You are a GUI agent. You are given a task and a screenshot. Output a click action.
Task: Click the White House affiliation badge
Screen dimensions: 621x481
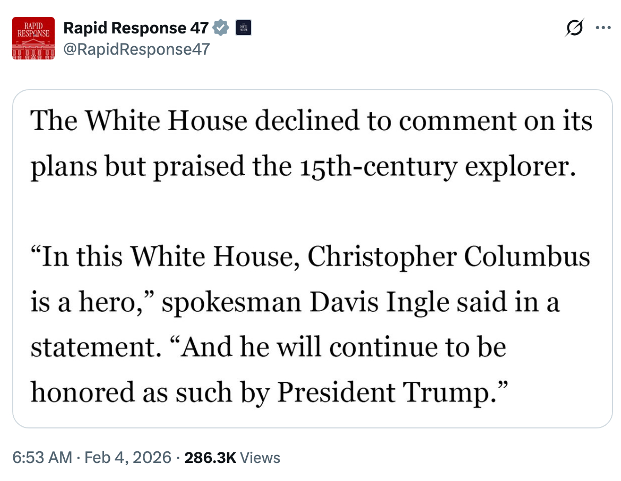243,28
